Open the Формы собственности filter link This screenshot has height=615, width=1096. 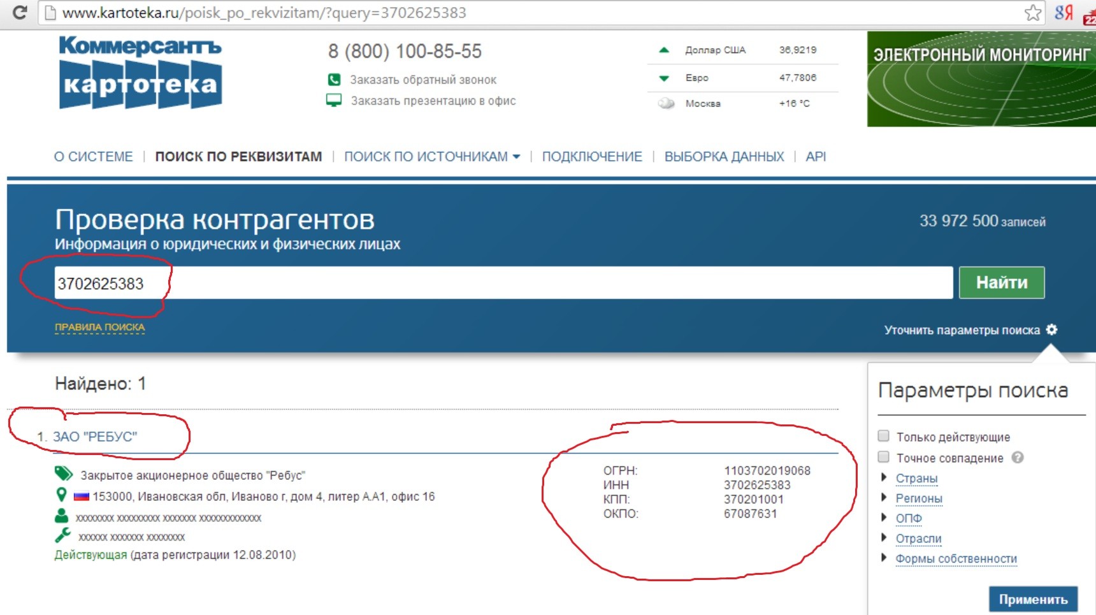(956, 558)
